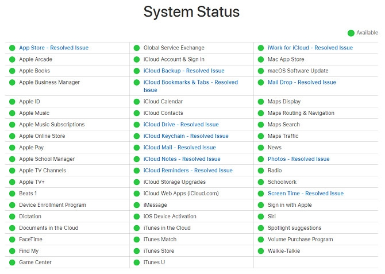The height and width of the screenshot is (274, 385).
Task: Open iCloud Backup - Resolved Issue details
Action: [x=184, y=71]
